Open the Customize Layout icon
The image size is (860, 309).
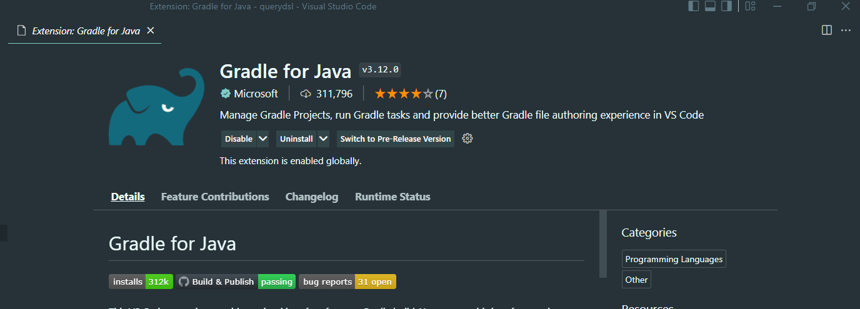pyautogui.click(x=751, y=6)
